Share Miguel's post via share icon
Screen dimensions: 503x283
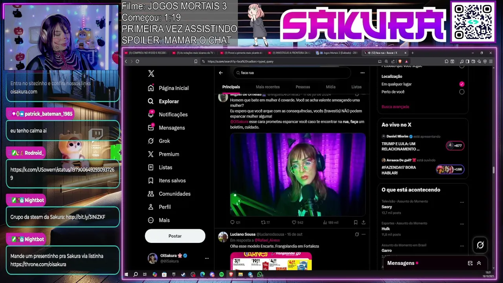363,222
